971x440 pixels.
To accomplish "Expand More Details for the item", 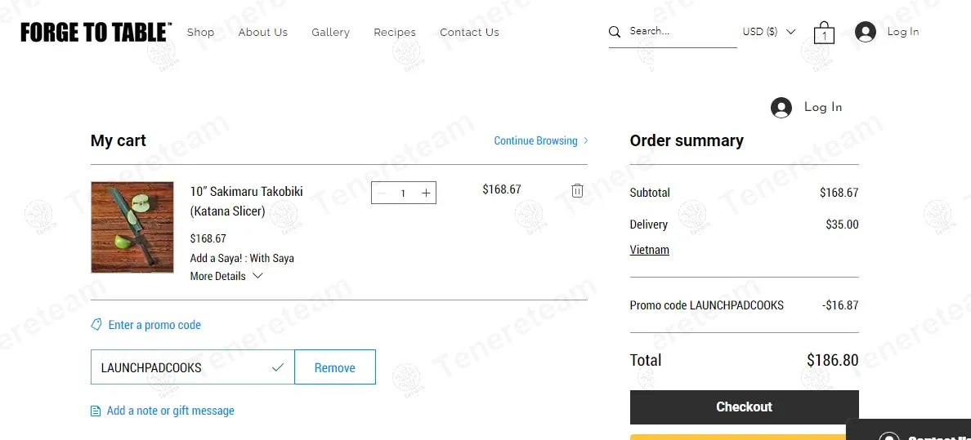I will [226, 276].
